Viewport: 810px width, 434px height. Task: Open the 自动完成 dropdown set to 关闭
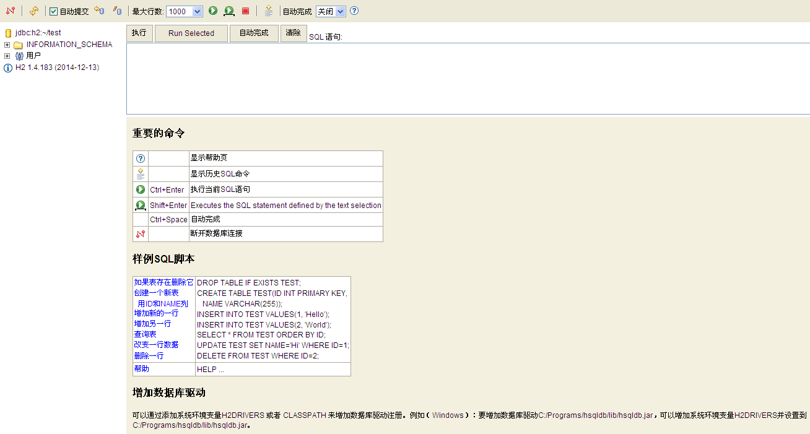331,11
